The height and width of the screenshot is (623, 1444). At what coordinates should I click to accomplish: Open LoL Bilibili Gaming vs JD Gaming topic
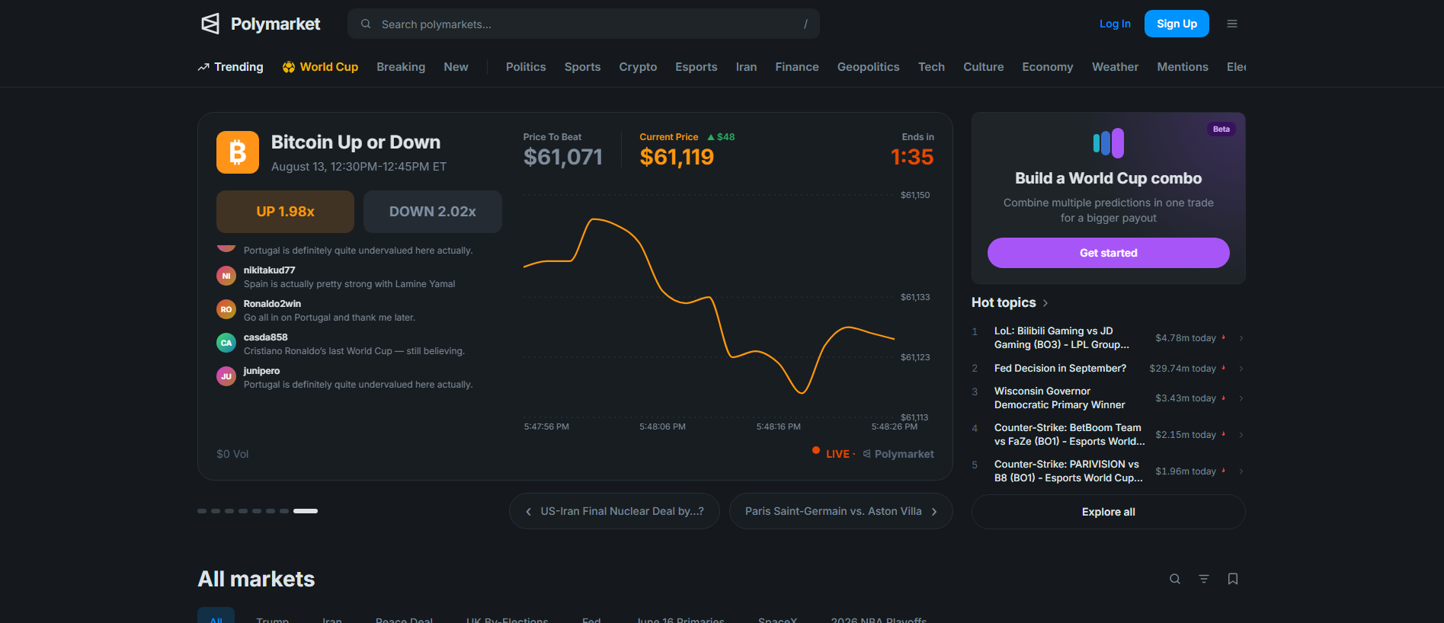coord(1062,338)
